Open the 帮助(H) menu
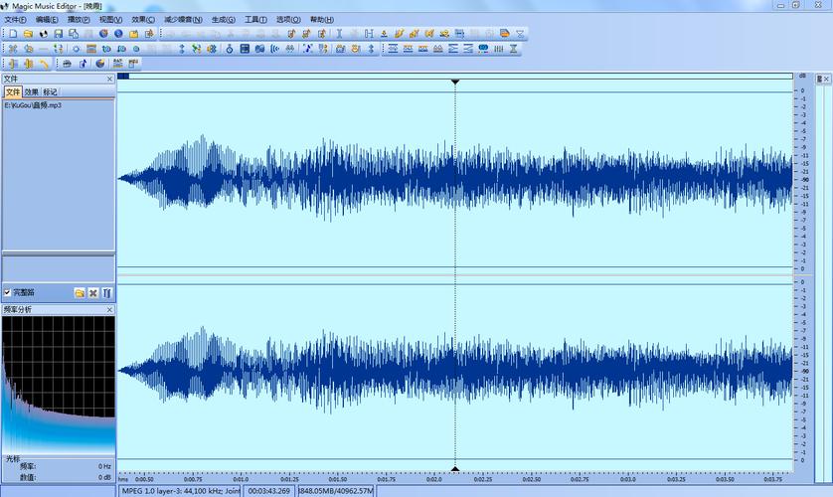The image size is (833, 497). click(322, 20)
